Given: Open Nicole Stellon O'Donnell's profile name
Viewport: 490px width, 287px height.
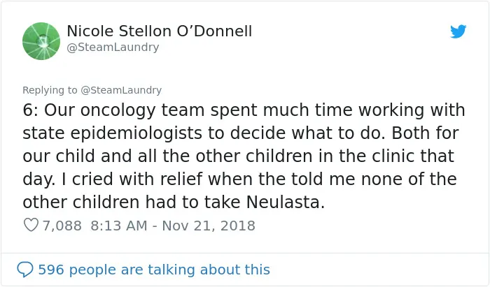Looking at the screenshot, I should (160, 31).
